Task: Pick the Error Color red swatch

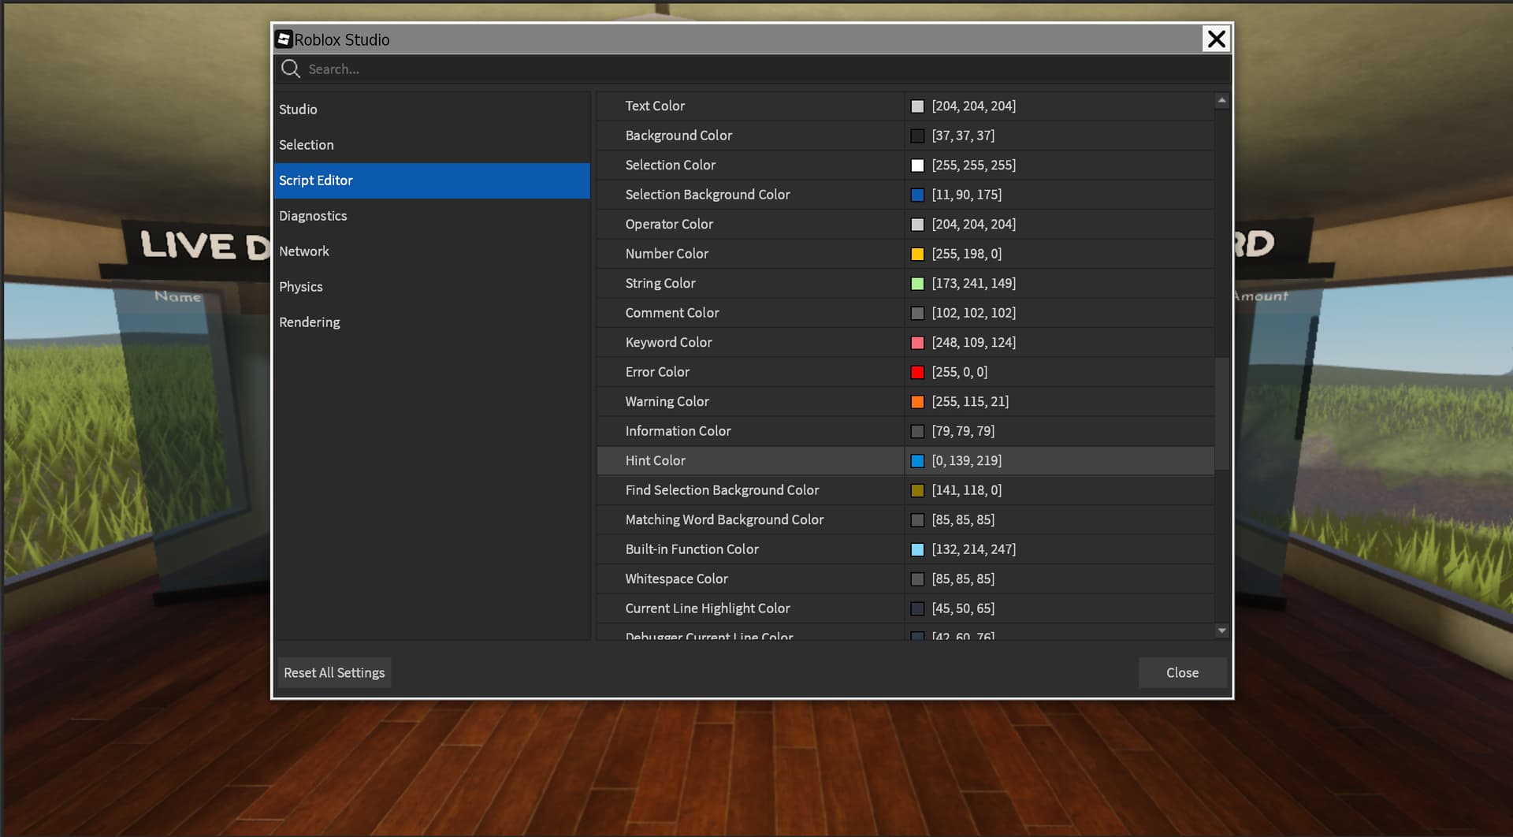Action: pyautogui.click(x=917, y=372)
